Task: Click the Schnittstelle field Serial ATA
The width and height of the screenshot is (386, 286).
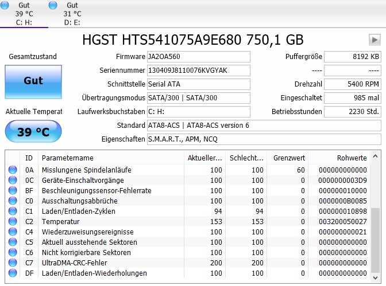Action: (x=198, y=84)
